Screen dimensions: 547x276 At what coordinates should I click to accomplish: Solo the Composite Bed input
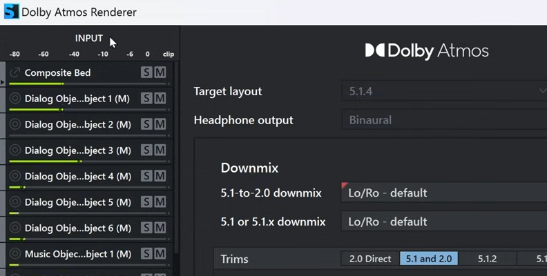(x=146, y=72)
